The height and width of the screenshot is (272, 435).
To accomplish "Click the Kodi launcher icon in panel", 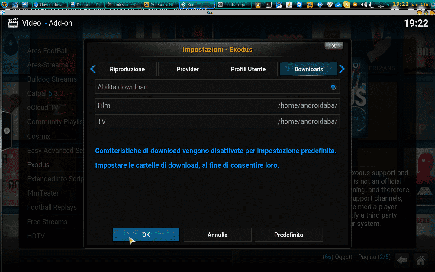I will [320, 5].
